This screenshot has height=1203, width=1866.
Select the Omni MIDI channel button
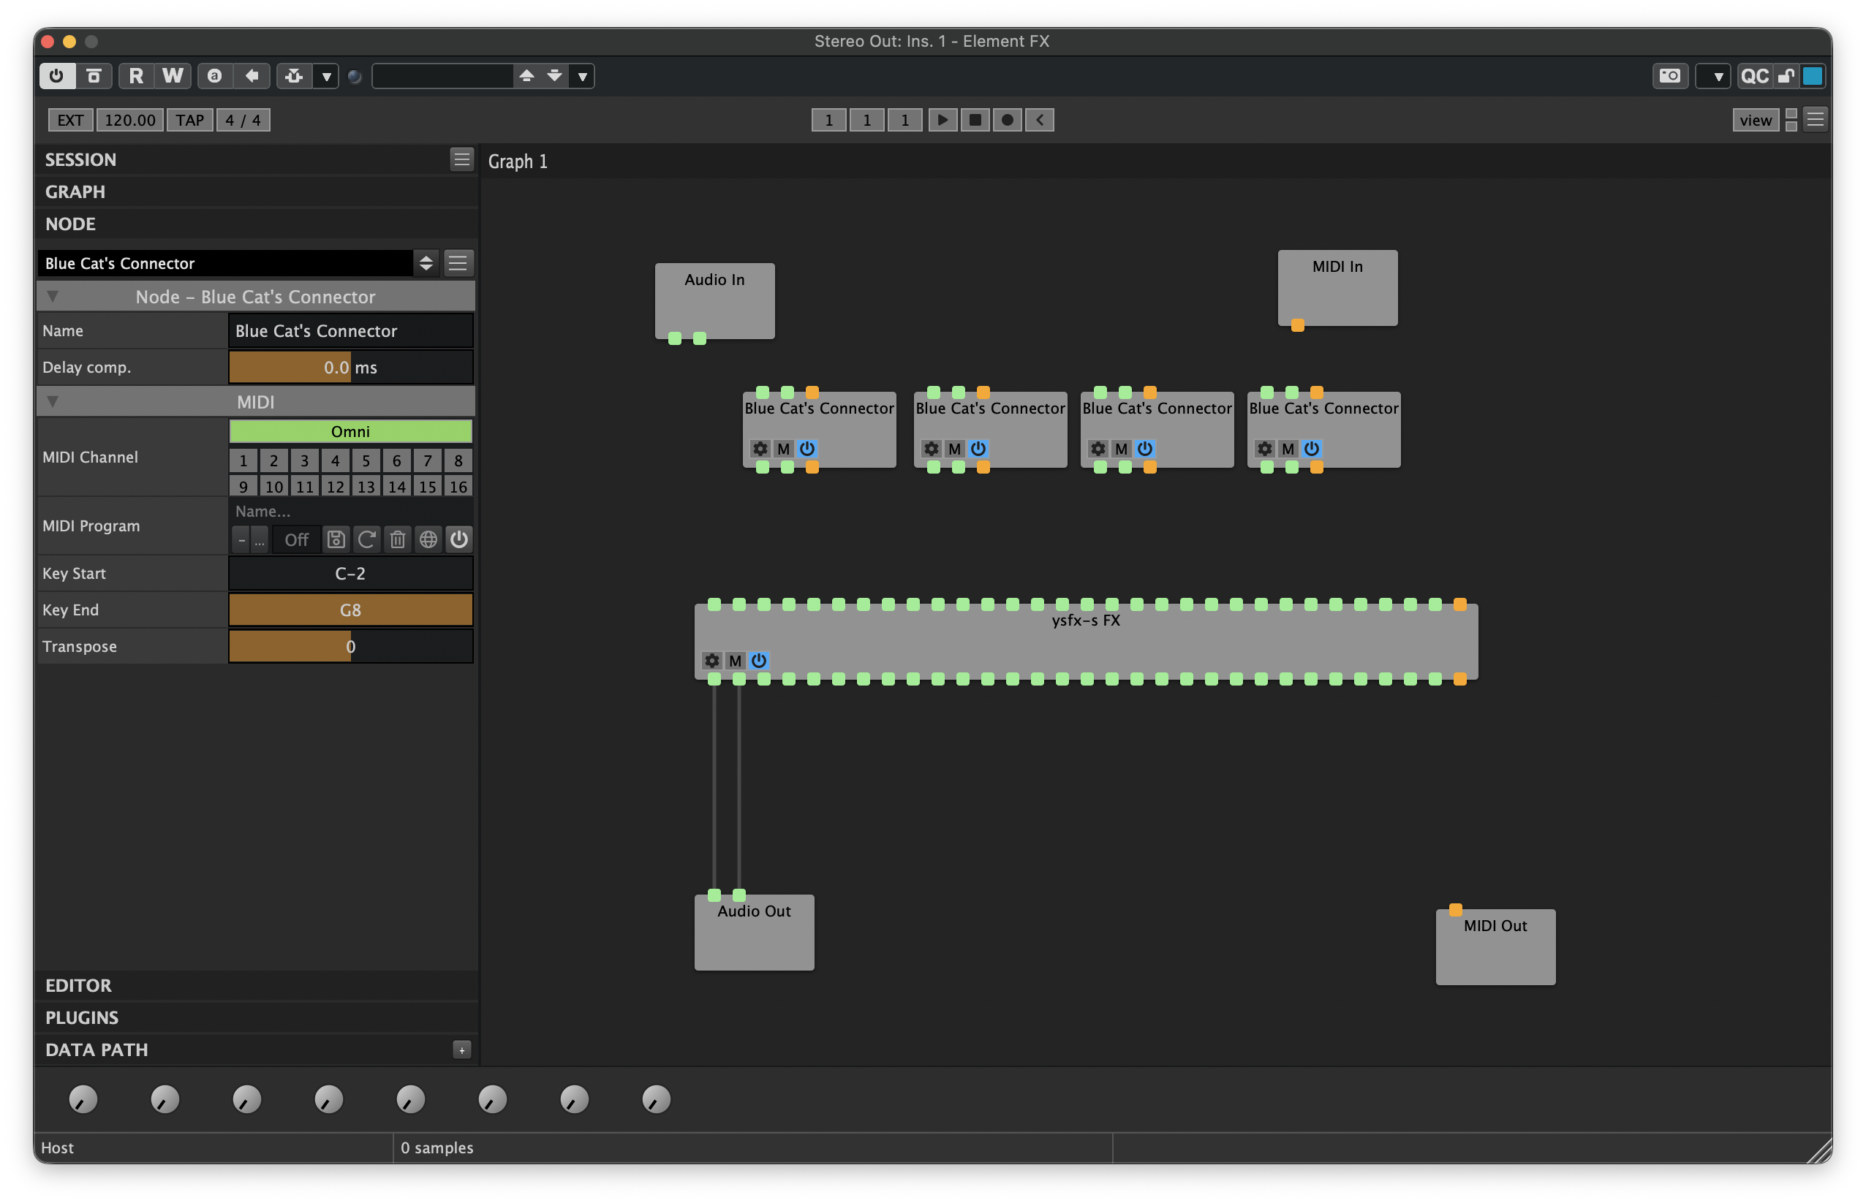coord(351,431)
